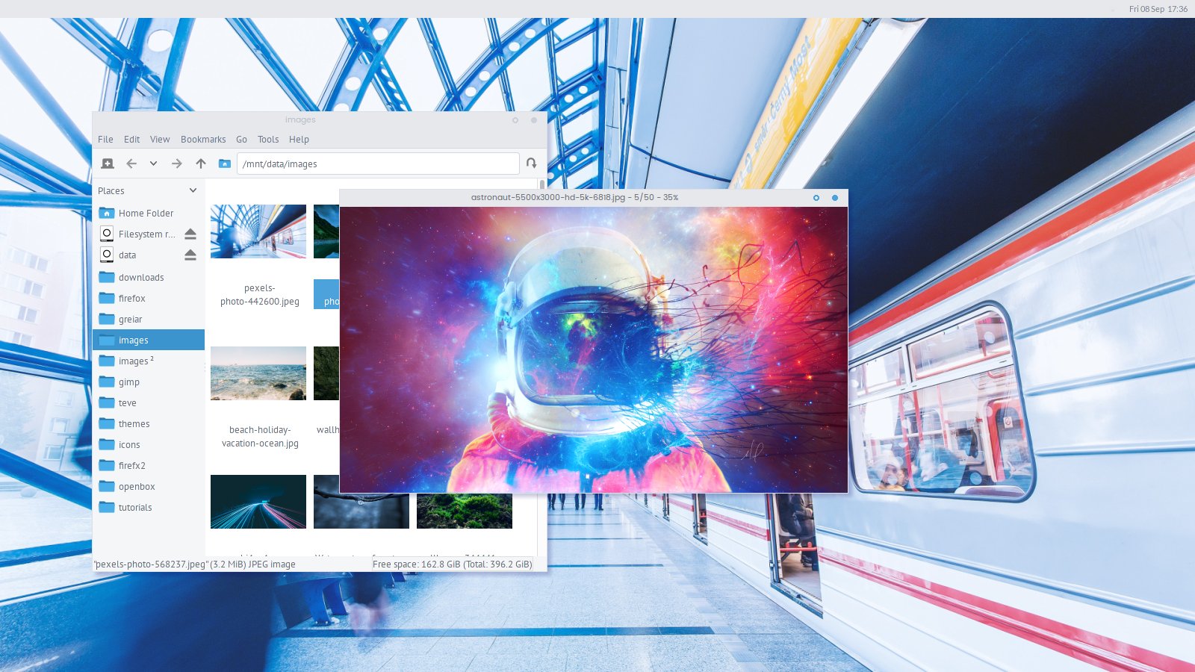Open icons bookmark folder
The width and height of the screenshot is (1195, 672).
[149, 445]
